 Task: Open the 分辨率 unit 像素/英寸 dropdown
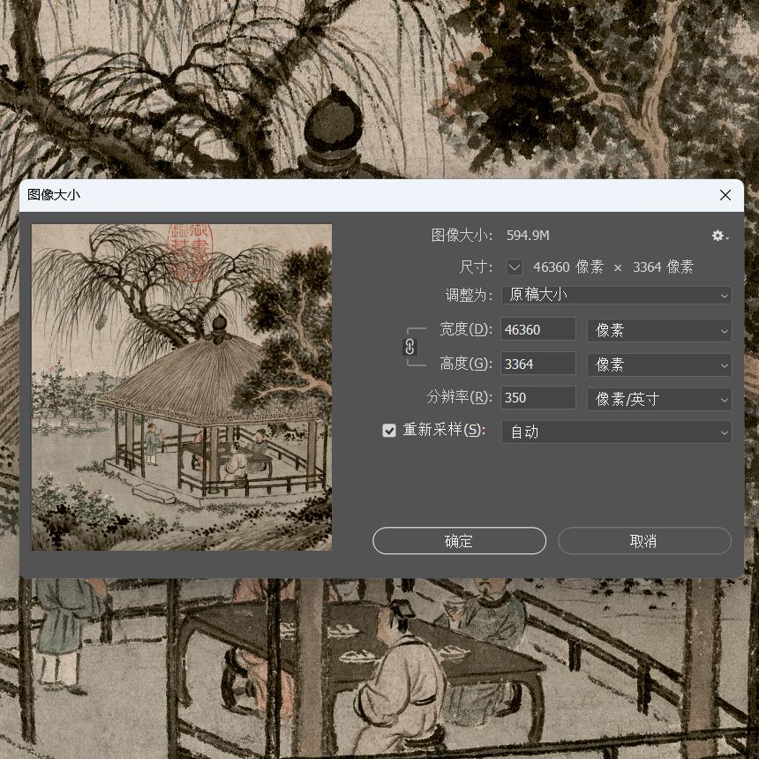click(659, 399)
